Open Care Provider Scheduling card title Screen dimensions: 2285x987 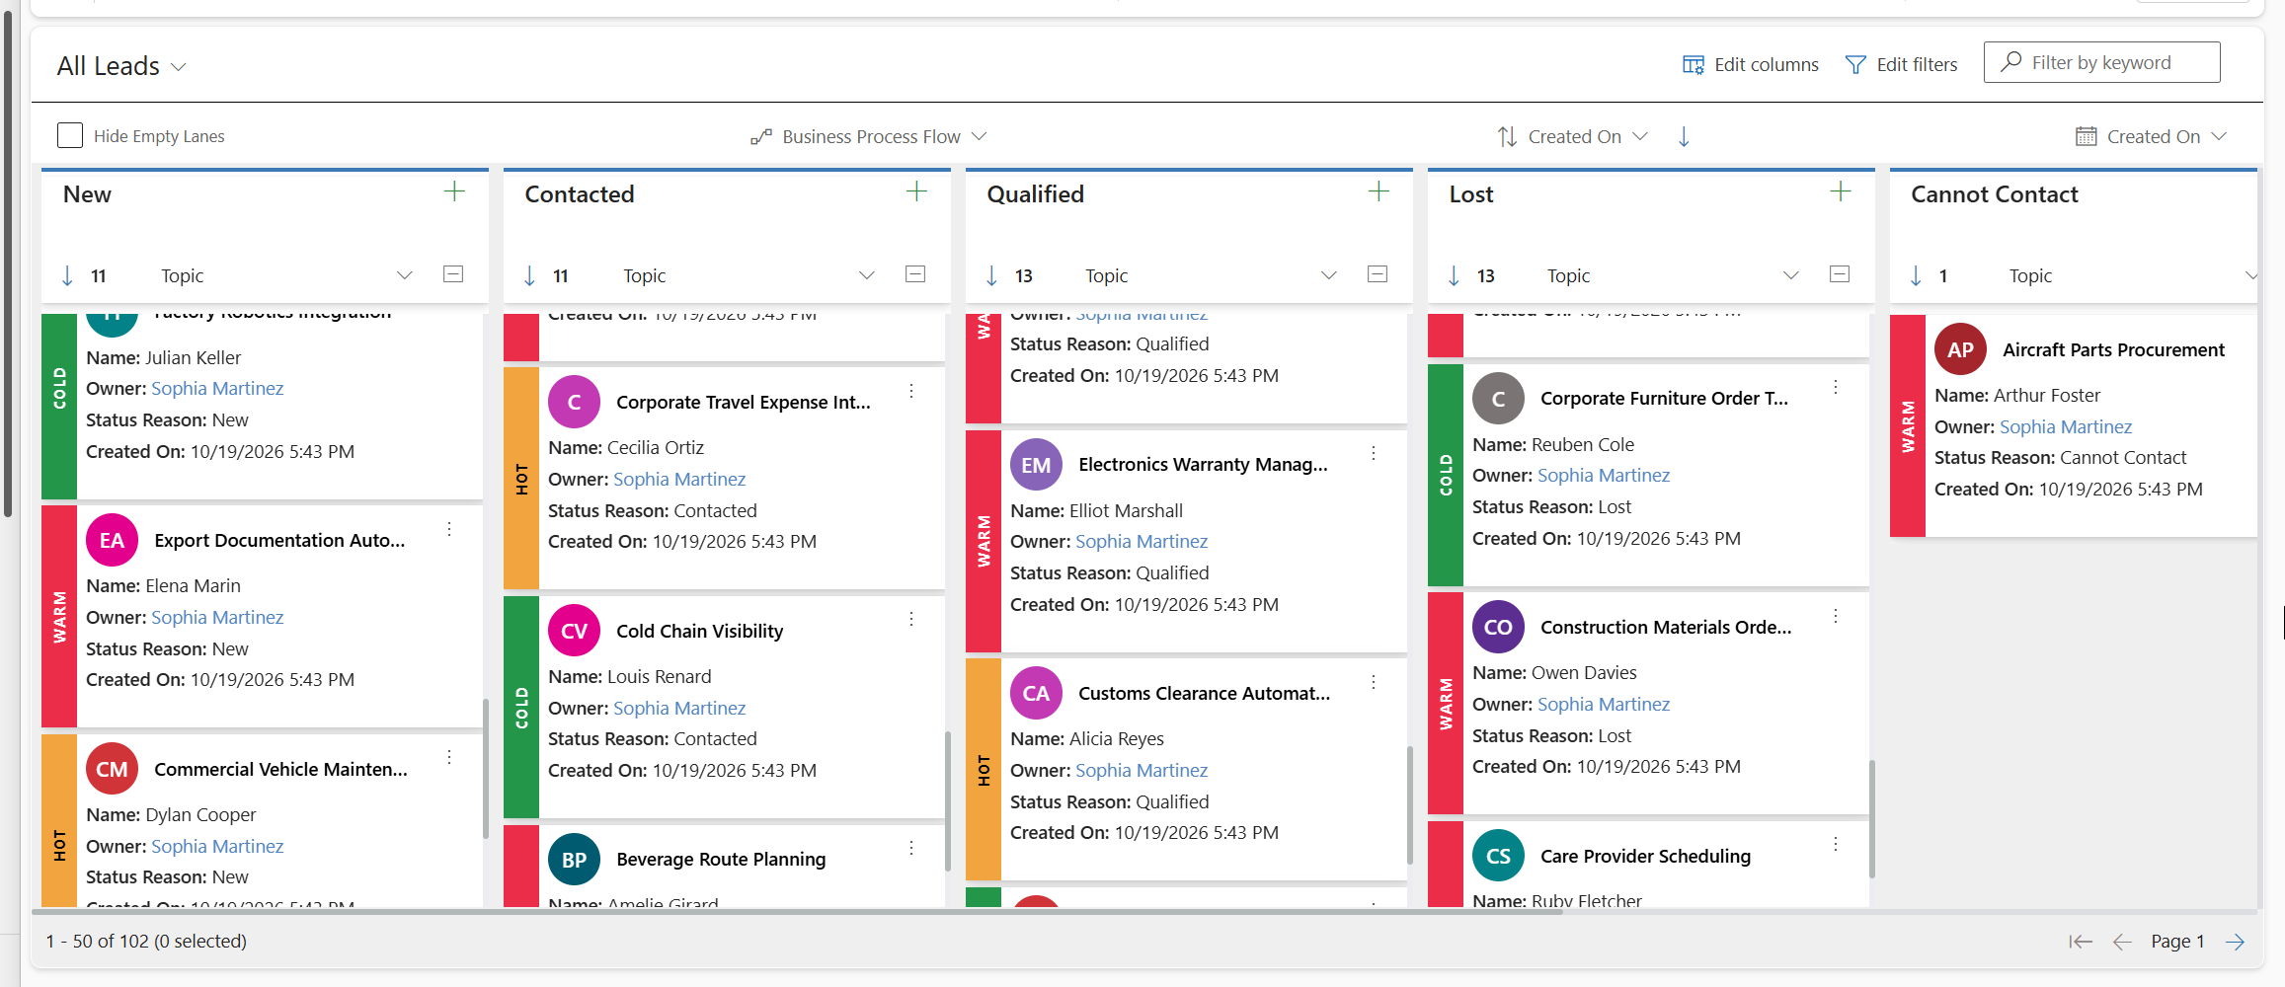pos(1645,857)
